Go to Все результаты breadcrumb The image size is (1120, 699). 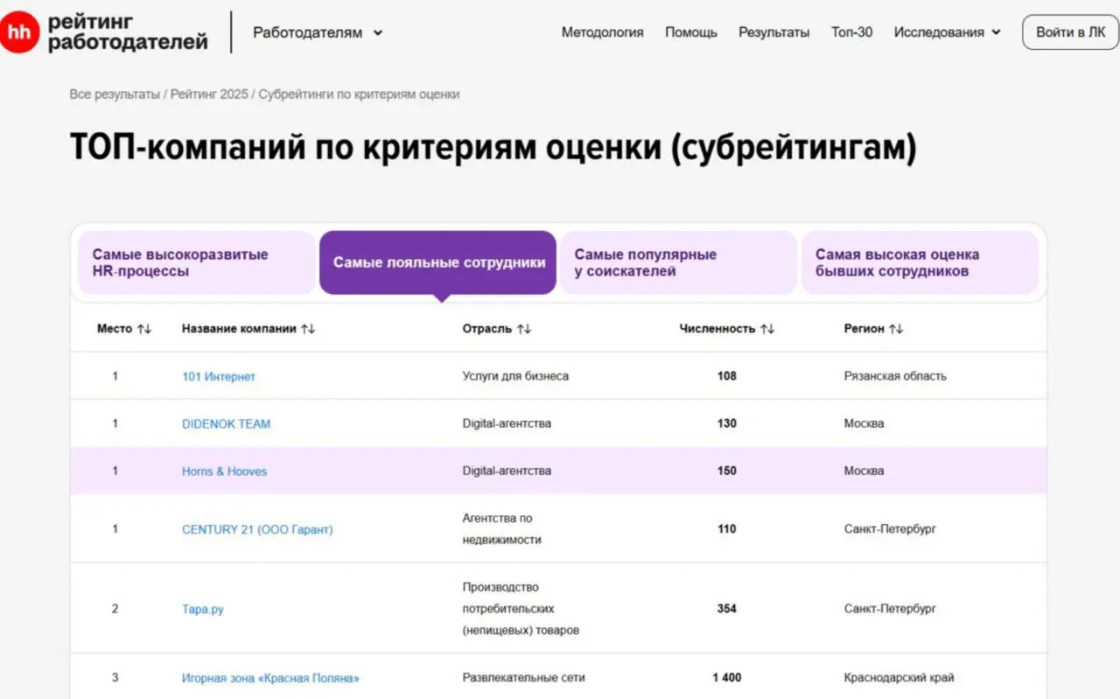115,94
